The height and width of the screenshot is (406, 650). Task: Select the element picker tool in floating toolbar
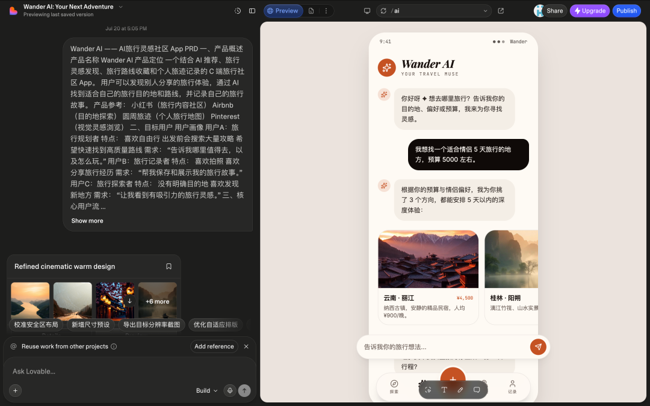click(429, 390)
